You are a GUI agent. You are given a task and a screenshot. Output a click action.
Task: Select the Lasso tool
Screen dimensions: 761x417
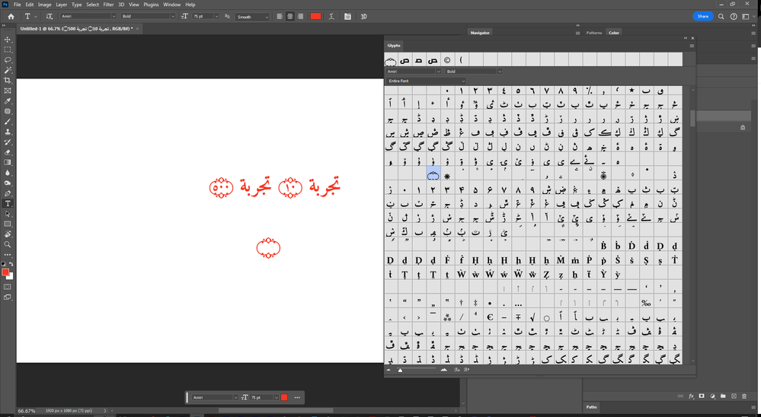[8, 59]
